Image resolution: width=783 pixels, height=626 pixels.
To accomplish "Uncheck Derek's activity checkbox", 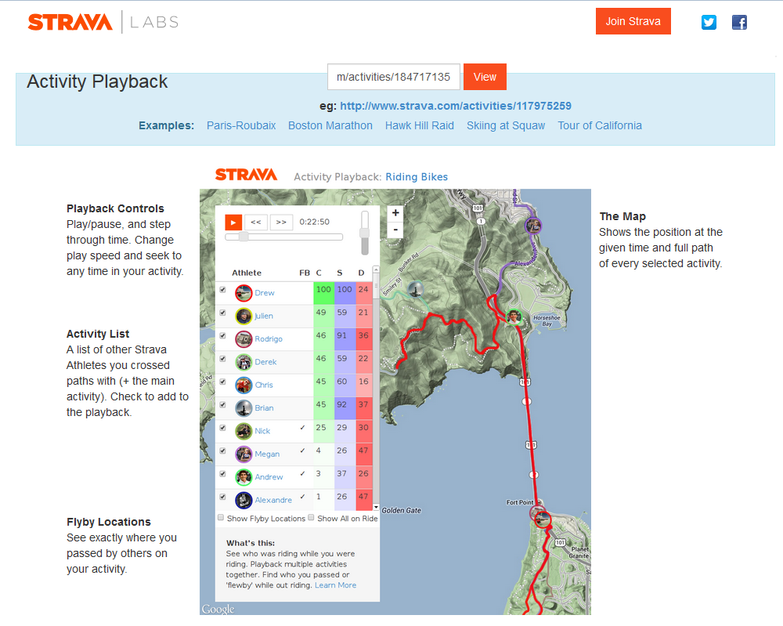I will click(x=222, y=359).
